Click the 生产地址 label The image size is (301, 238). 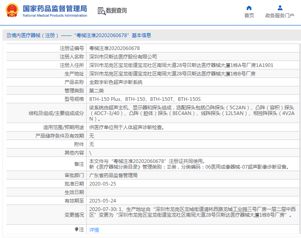coord(74,74)
